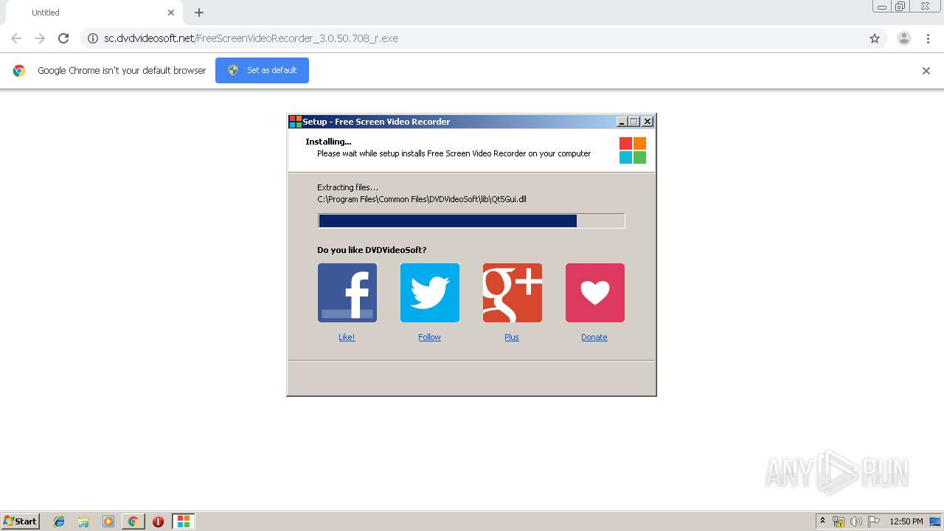
Task: Close the Free Screen Video Recorder setup
Action: (648, 122)
